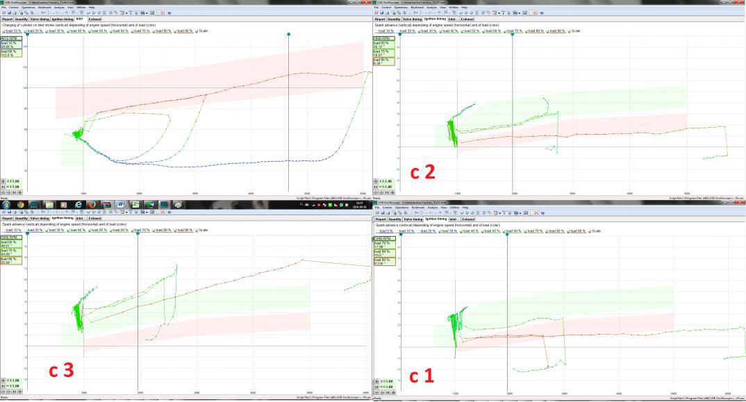746x402 pixels.
Task: Click the load 60 % readout box in the c 3 window
Action: click(x=10, y=244)
